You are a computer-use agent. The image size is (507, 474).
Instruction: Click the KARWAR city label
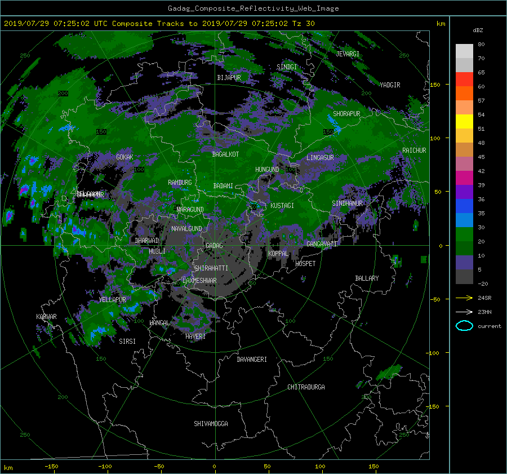tap(46, 317)
